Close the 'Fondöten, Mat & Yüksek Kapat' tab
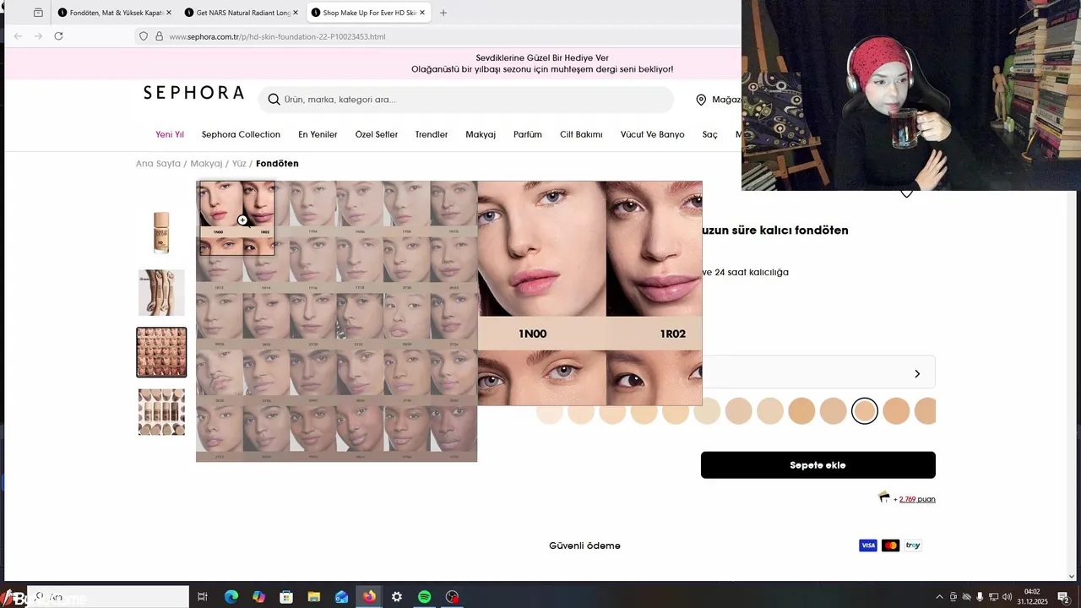1081x608 pixels. tap(169, 13)
